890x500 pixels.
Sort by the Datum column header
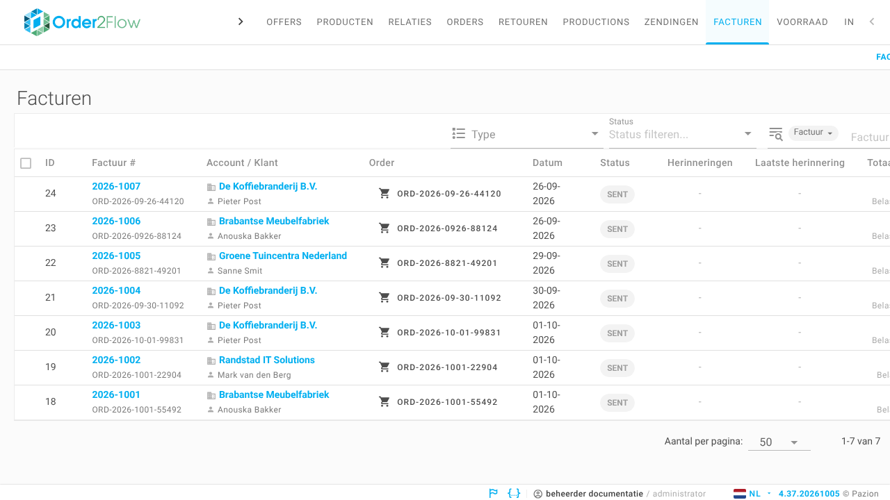[x=547, y=162]
